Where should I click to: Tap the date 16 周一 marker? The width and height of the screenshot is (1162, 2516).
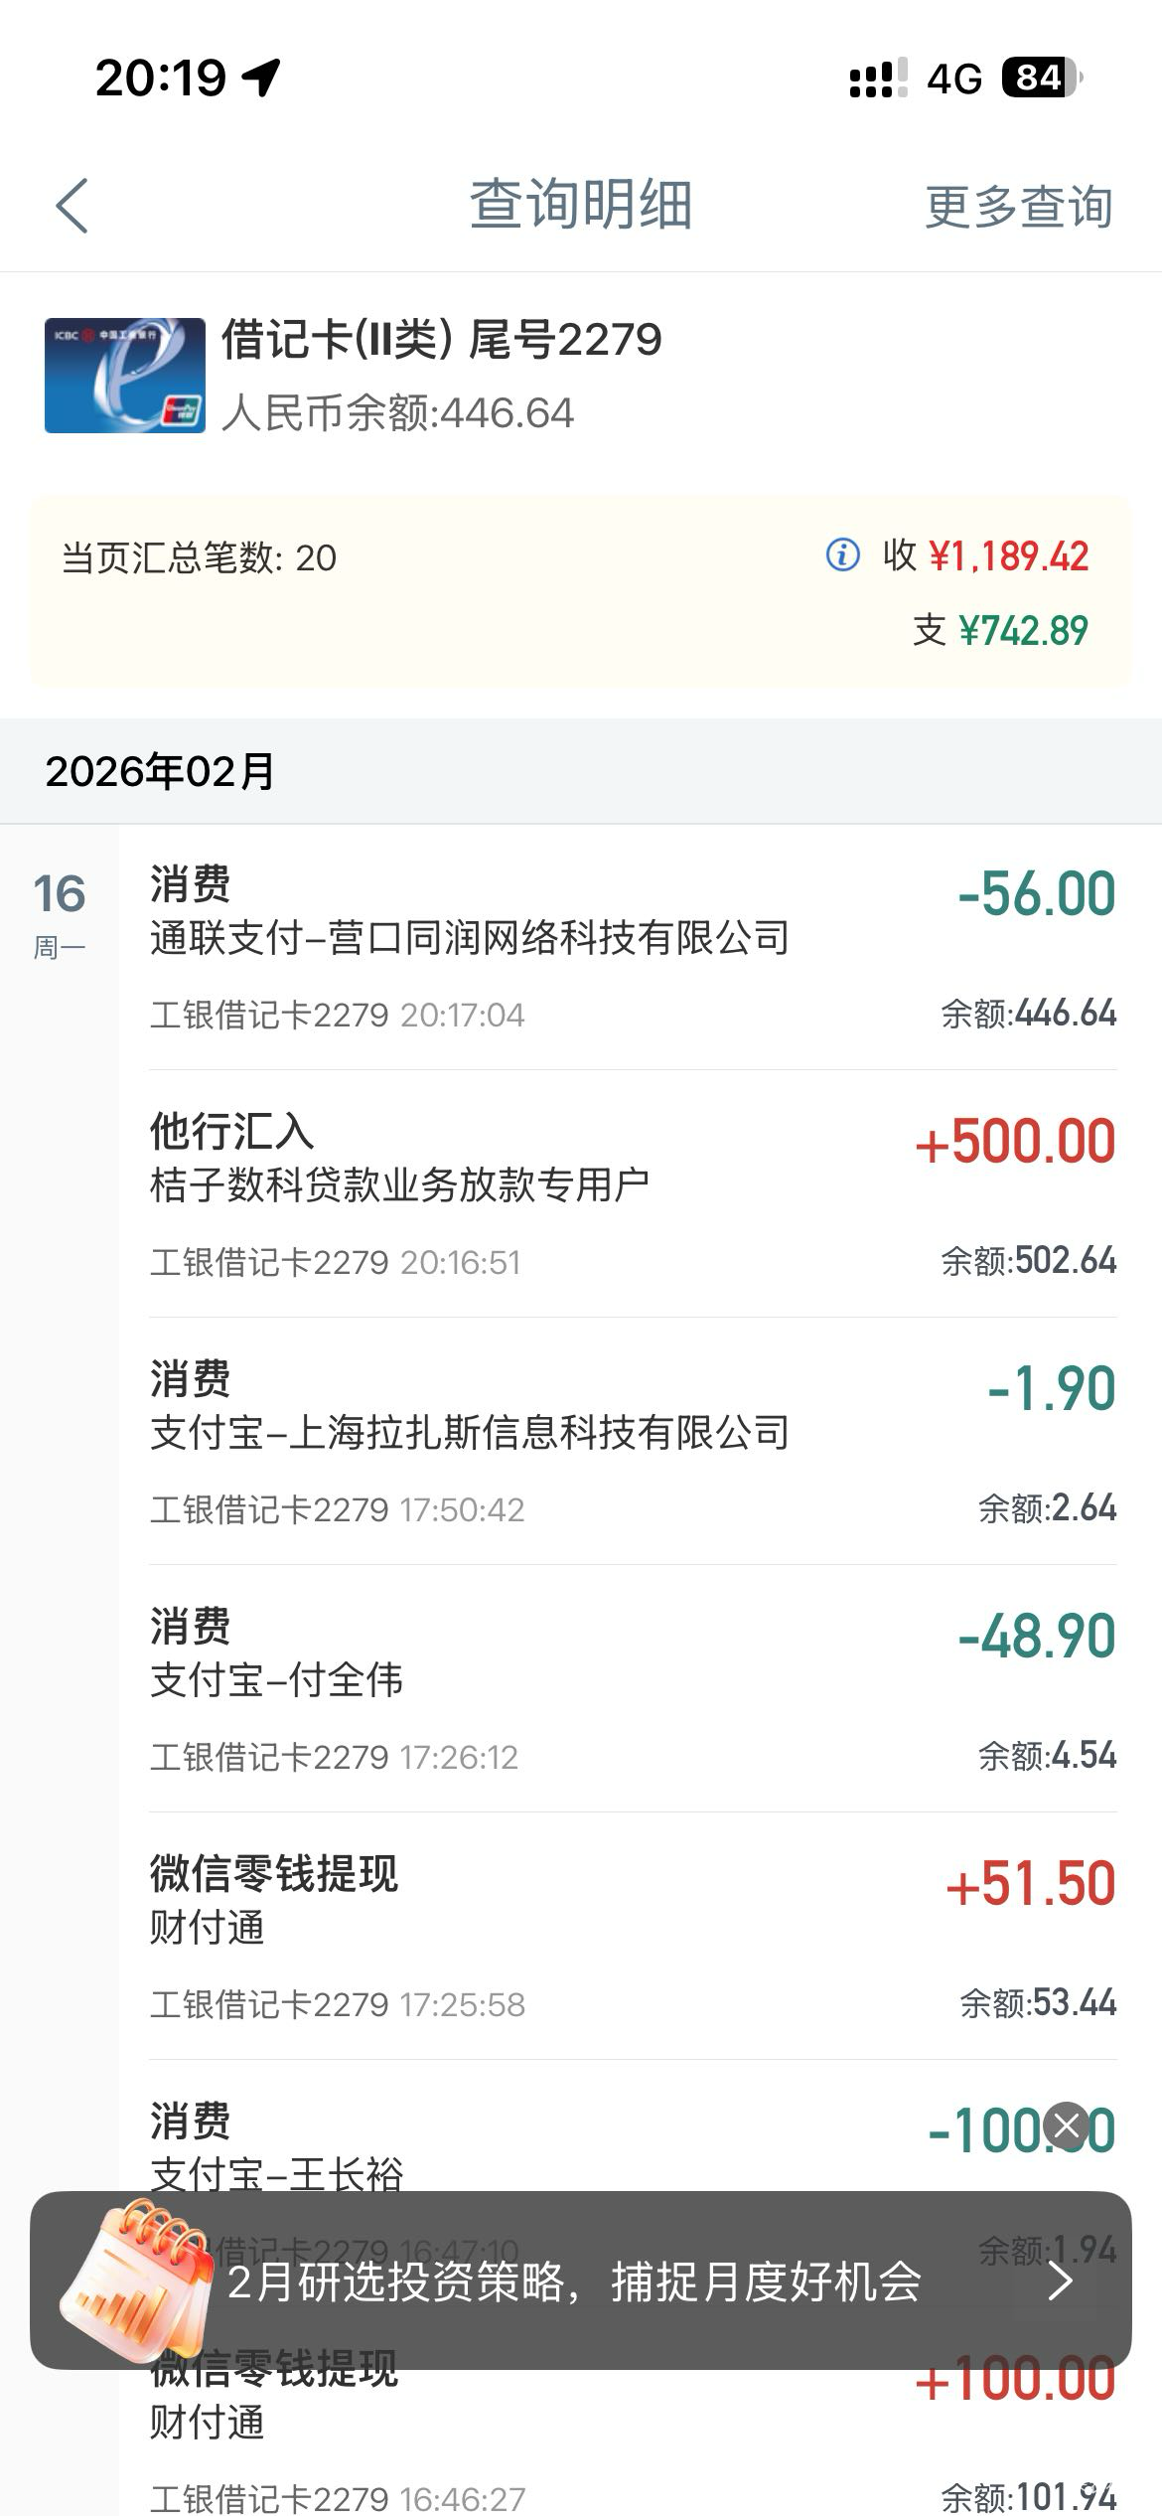point(60,913)
